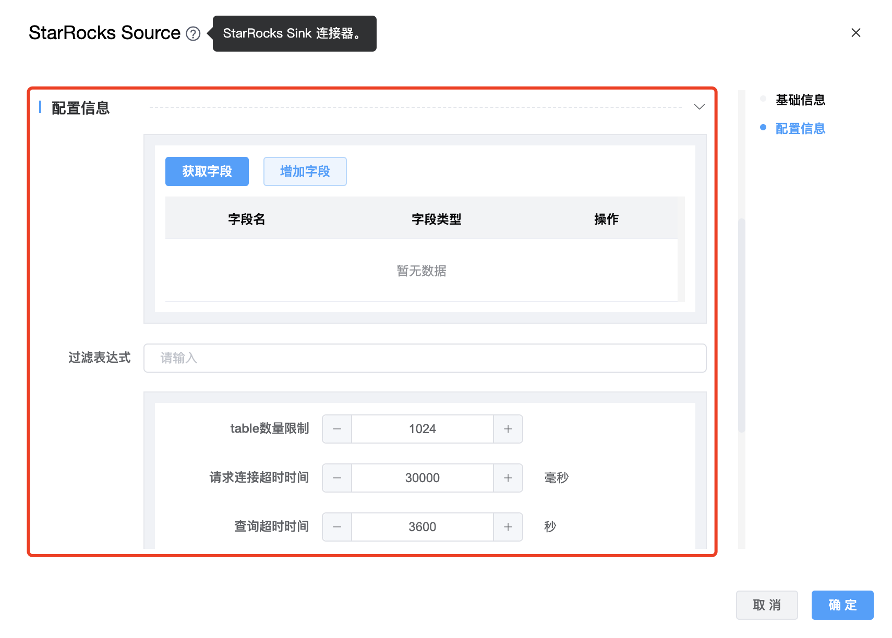Click the 过滤表达式 input field

[425, 358]
